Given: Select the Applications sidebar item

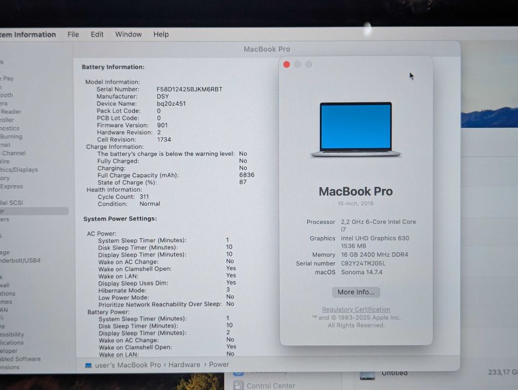Looking at the screenshot, I should [x=12, y=343].
